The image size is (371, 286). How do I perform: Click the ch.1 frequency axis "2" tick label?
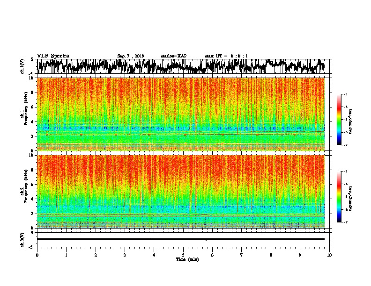33,136
